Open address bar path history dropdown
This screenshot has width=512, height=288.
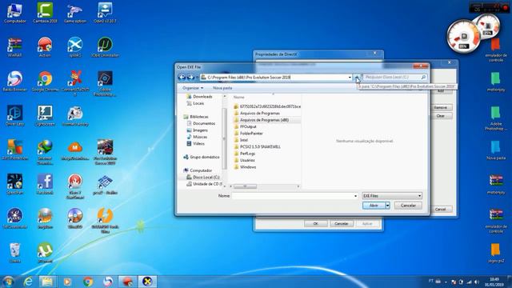350,78
